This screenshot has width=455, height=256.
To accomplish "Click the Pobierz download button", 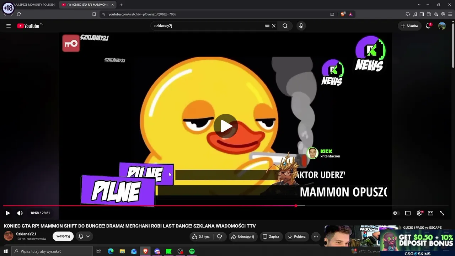I will (297, 236).
